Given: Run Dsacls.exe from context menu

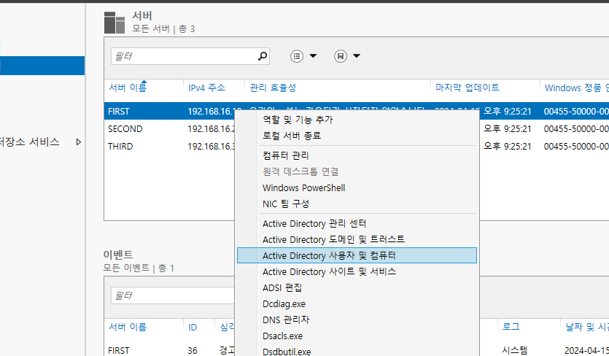Looking at the screenshot, I should point(282,336).
